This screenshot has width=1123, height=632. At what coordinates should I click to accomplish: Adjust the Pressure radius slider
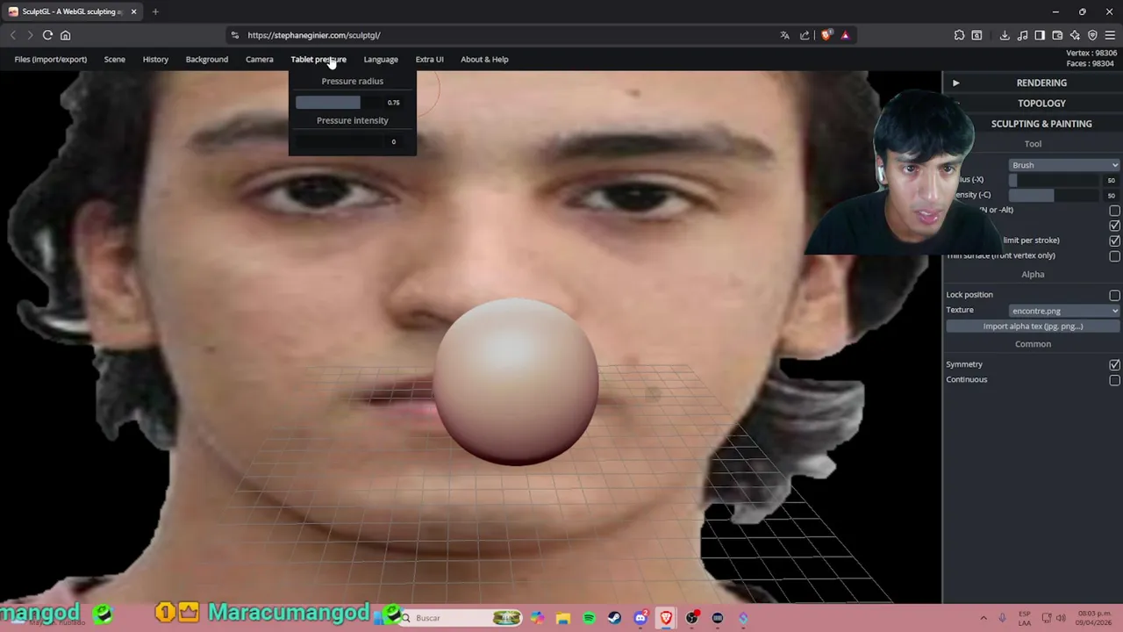[x=339, y=103]
